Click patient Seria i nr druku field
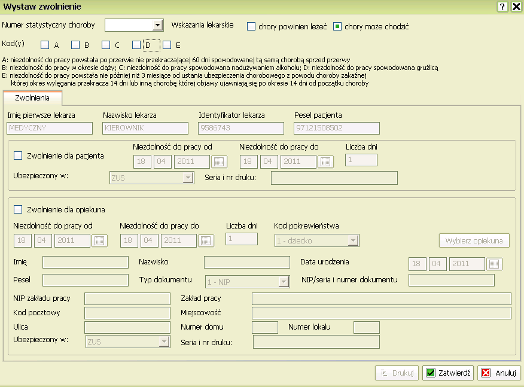 click(x=334, y=178)
